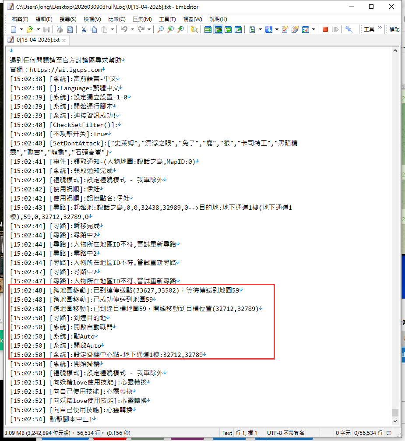Click the Copy icon
The width and height of the screenshot is (405, 441).
point(94,29)
